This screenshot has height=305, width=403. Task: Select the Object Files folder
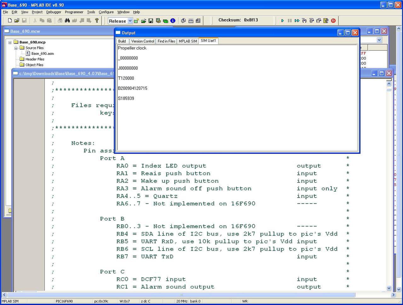[34, 65]
